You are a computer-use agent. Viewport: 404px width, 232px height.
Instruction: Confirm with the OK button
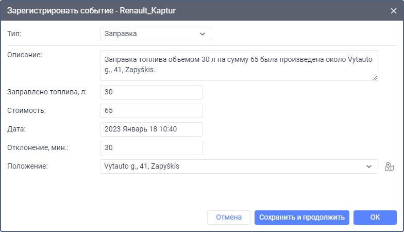click(x=375, y=218)
